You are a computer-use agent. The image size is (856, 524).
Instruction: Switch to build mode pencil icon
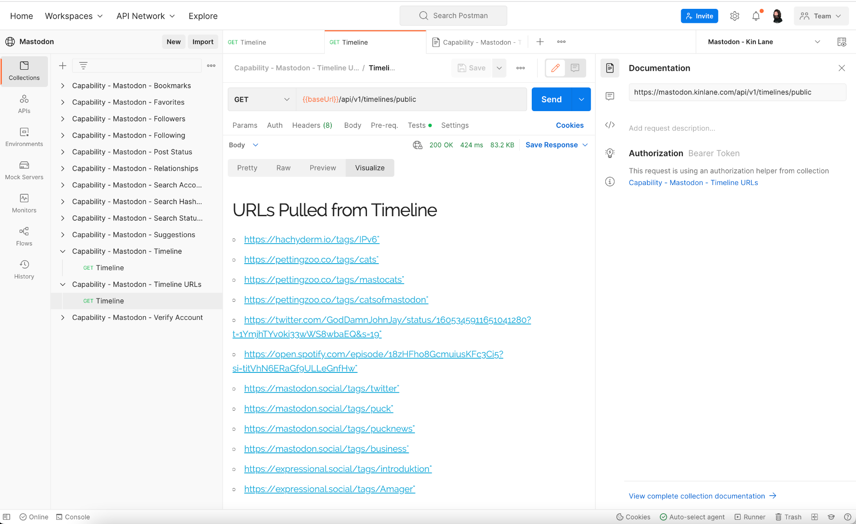pyautogui.click(x=555, y=68)
